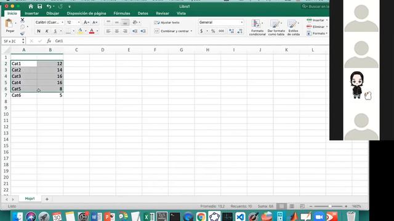This screenshot has height=221, width=394.
Task: Open the Fórmulas tab
Action: [x=122, y=14]
